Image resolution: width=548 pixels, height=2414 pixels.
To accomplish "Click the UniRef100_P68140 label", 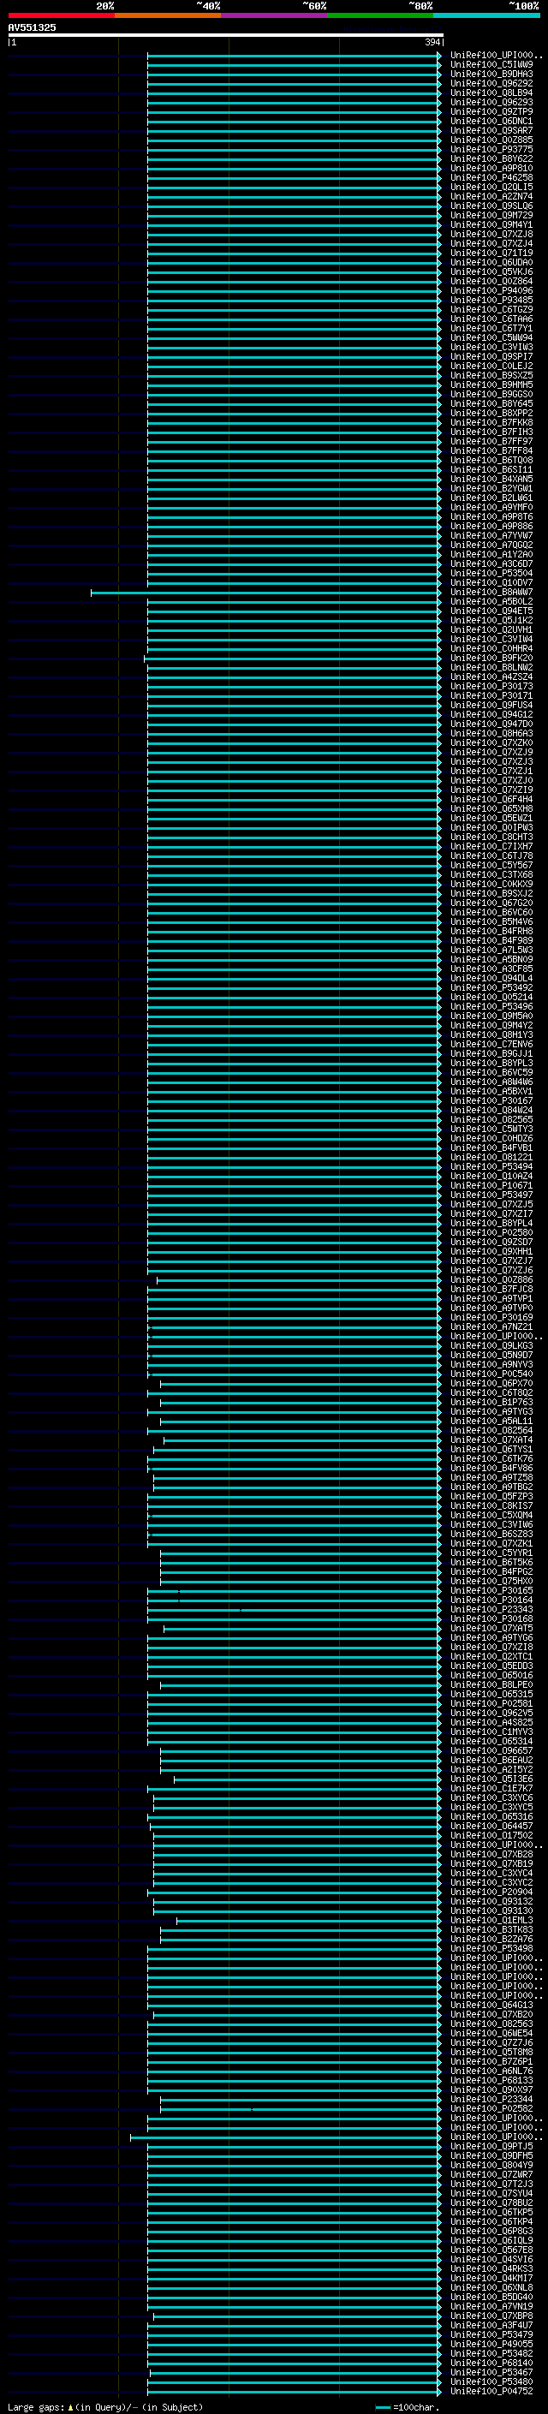I will [x=491, y=2363].
